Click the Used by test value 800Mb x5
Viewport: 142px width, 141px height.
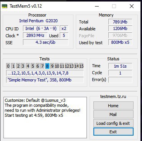pos(120,42)
